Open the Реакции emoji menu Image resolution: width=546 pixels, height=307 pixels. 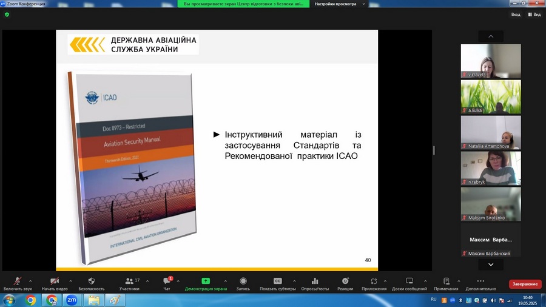click(345, 282)
